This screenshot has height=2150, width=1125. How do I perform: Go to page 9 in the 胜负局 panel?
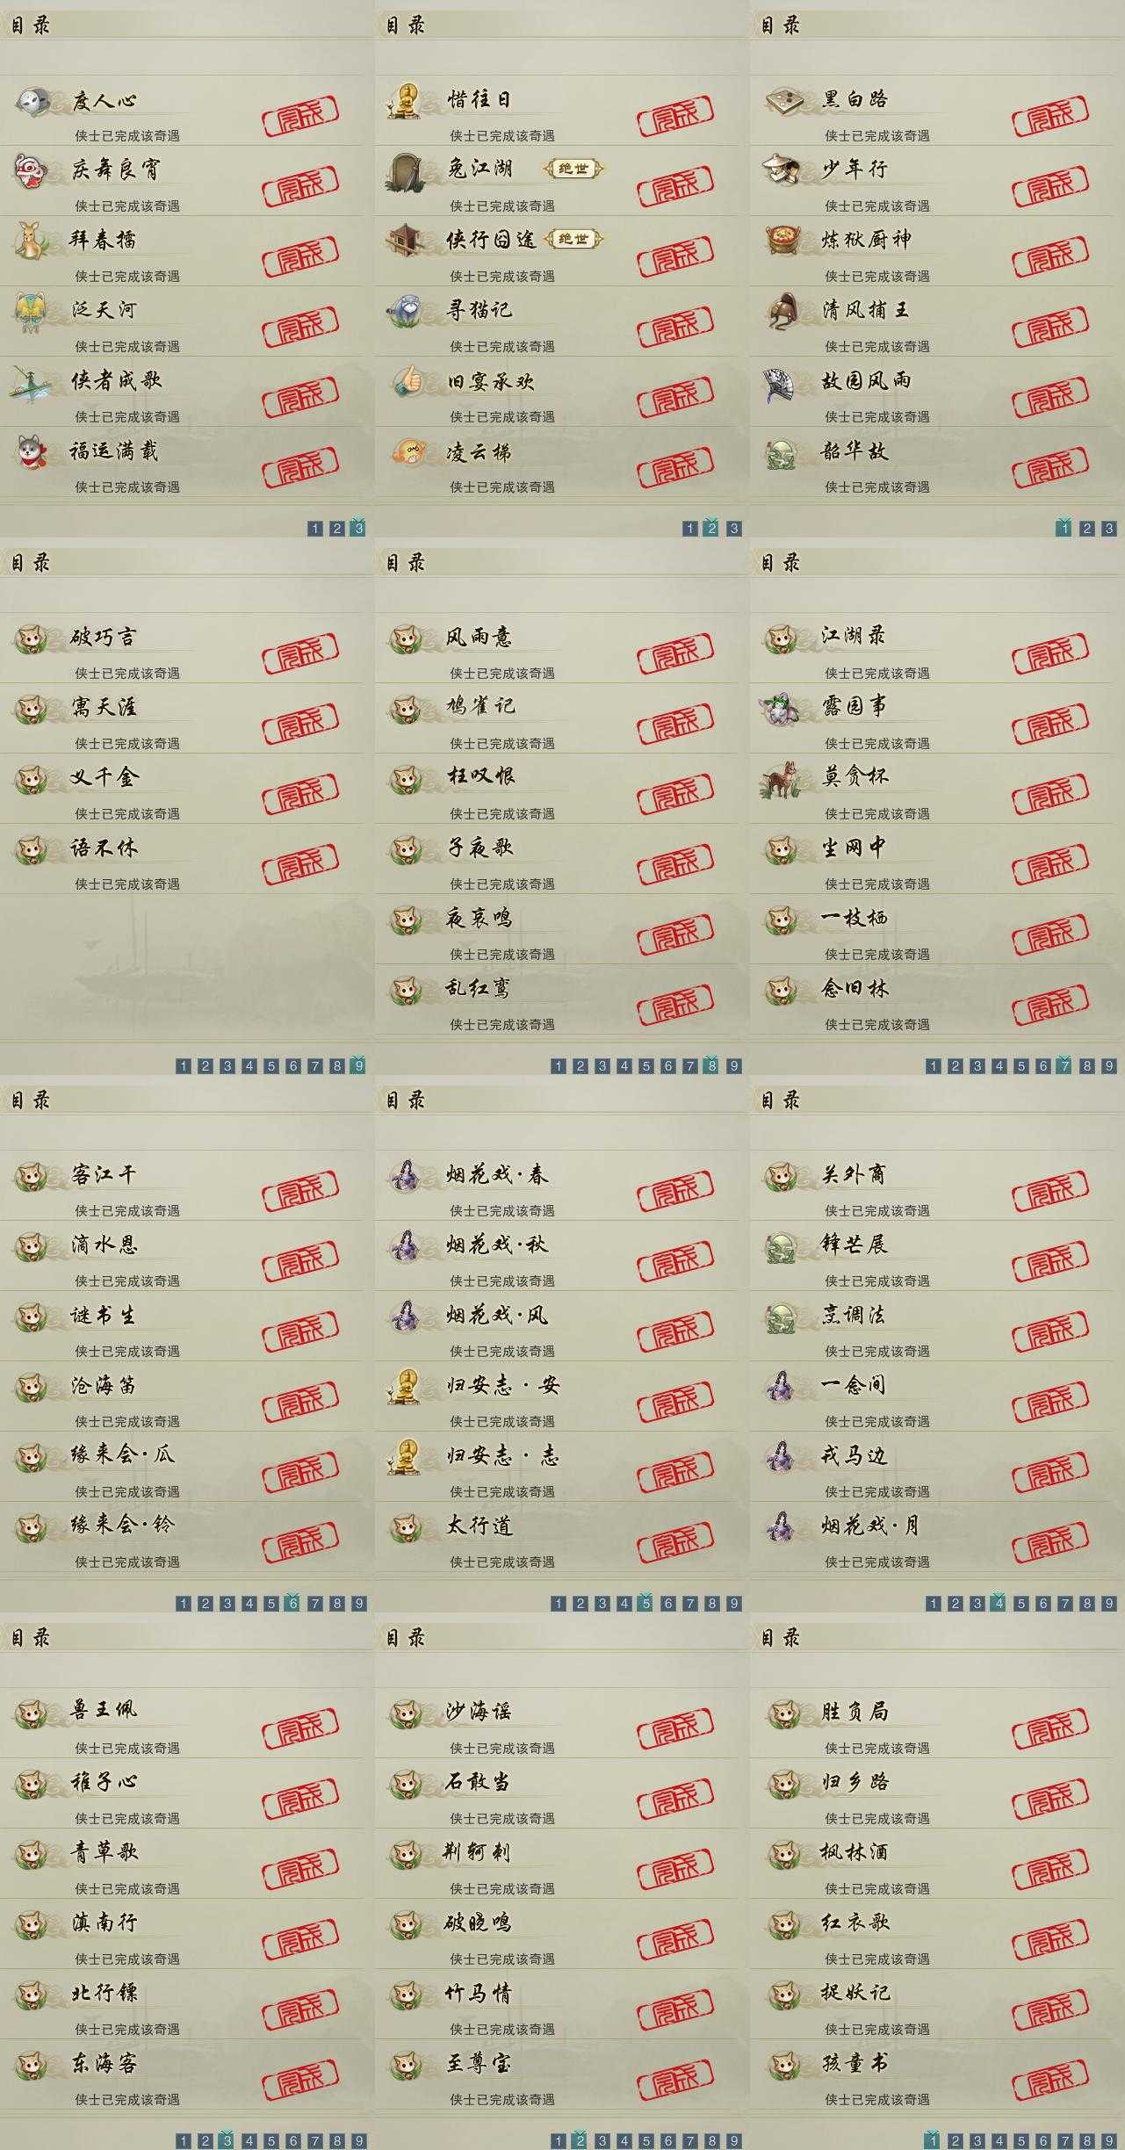pyautogui.click(x=1109, y=2140)
